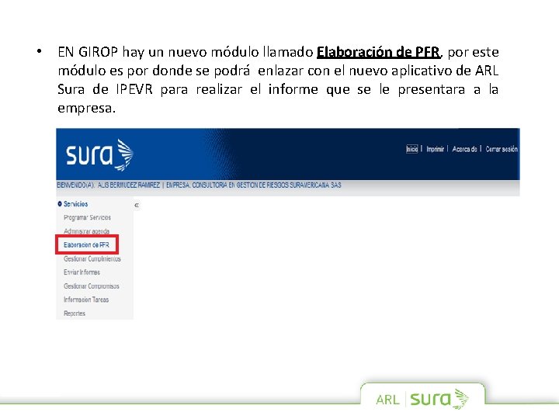The image size is (559, 419).
Task: Click the Sura logo in the header
Action: pos(99,155)
